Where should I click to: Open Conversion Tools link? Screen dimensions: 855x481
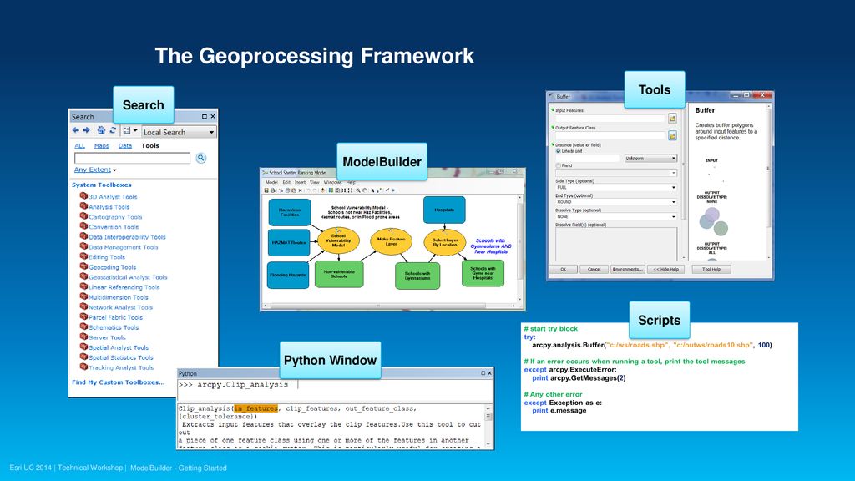click(114, 227)
